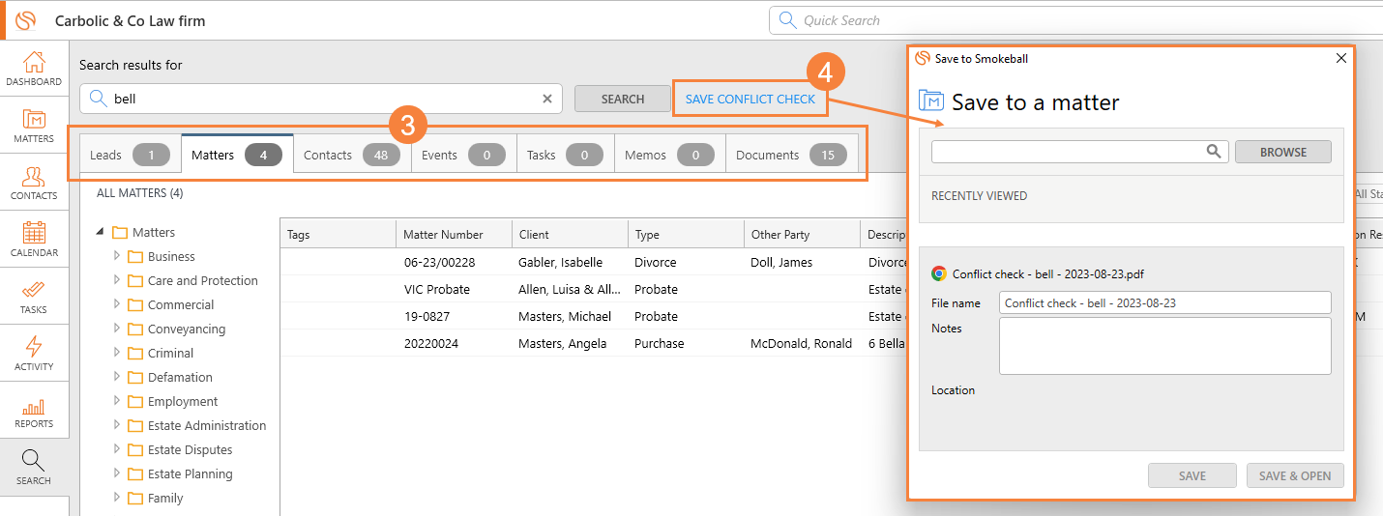Close the Save to Smokeball dialog

click(x=1340, y=58)
